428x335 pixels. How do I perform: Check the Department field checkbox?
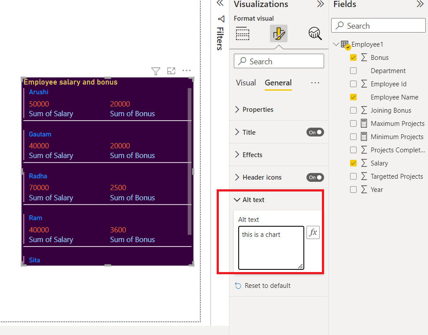click(353, 70)
